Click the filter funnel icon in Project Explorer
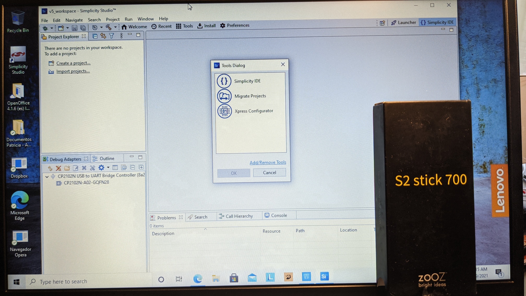The image size is (526, 296). [112, 36]
